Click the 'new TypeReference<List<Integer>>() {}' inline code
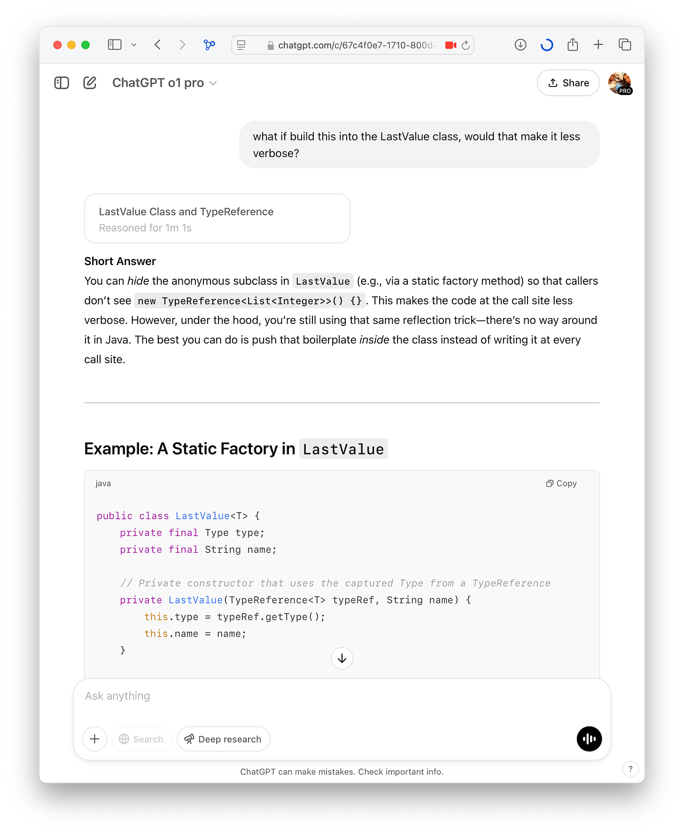 coord(250,301)
